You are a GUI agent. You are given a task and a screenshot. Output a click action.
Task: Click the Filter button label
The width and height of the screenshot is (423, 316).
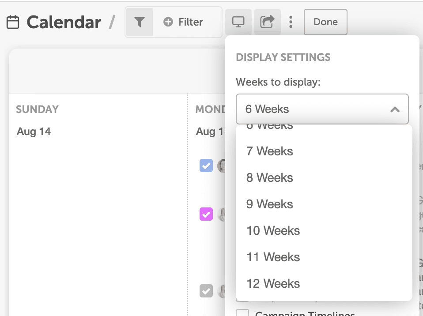[191, 22]
